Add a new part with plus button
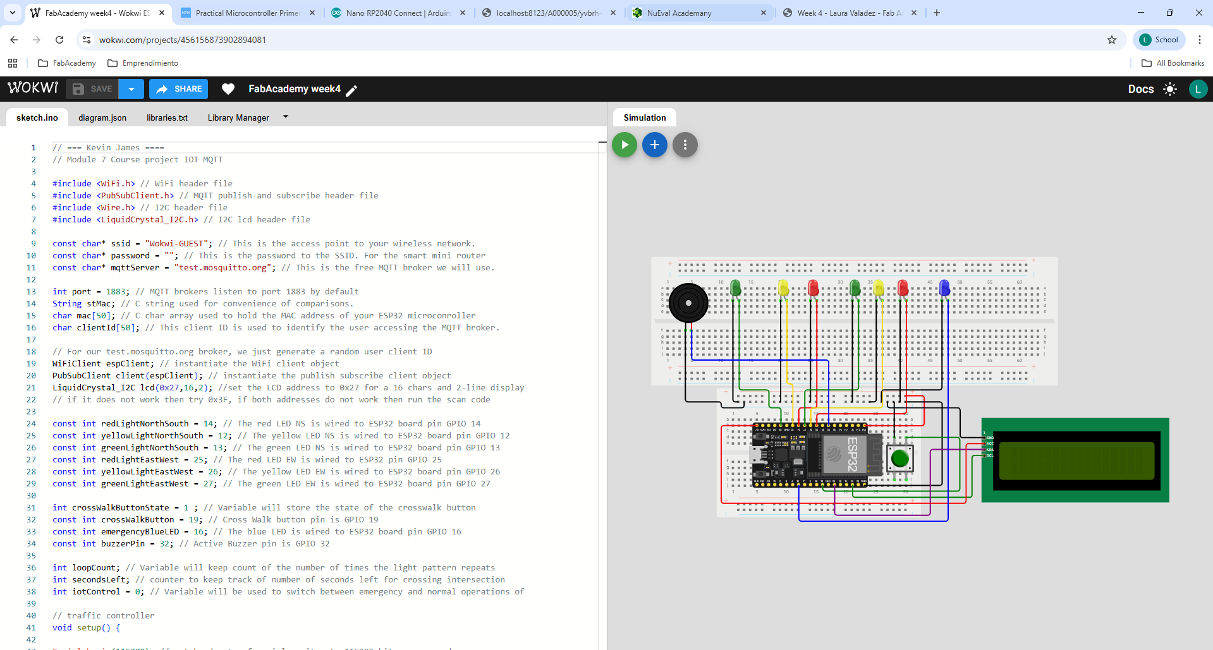Image resolution: width=1213 pixels, height=650 pixels. pos(655,145)
